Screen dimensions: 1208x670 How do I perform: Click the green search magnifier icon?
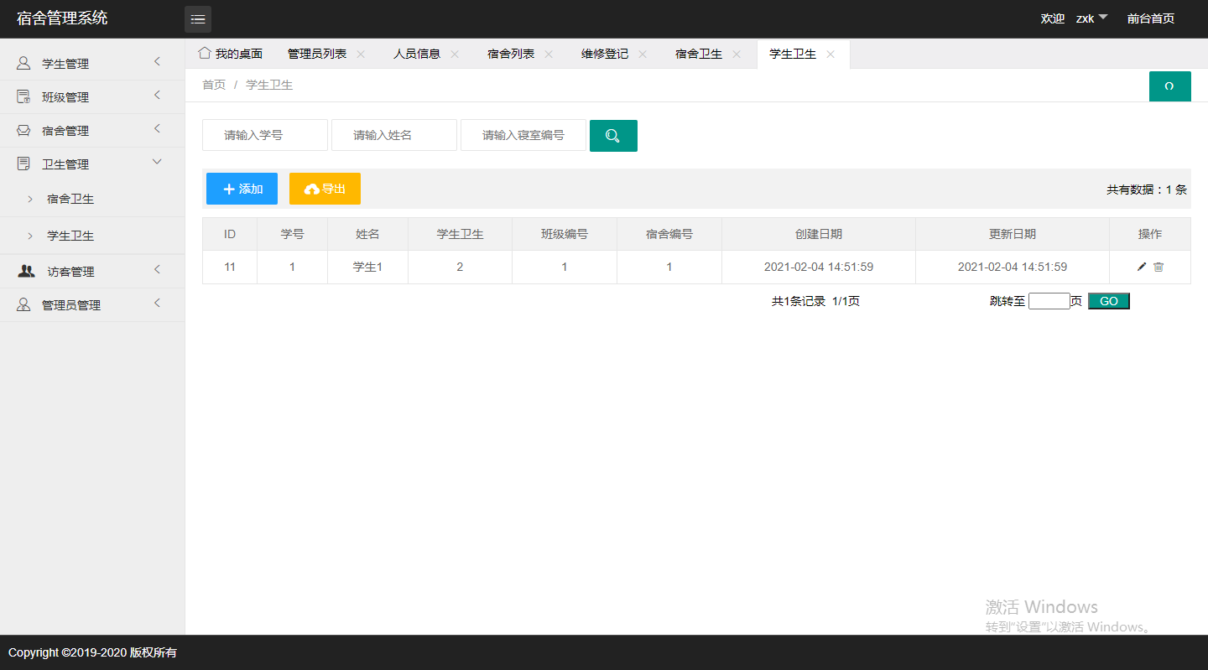coord(613,135)
